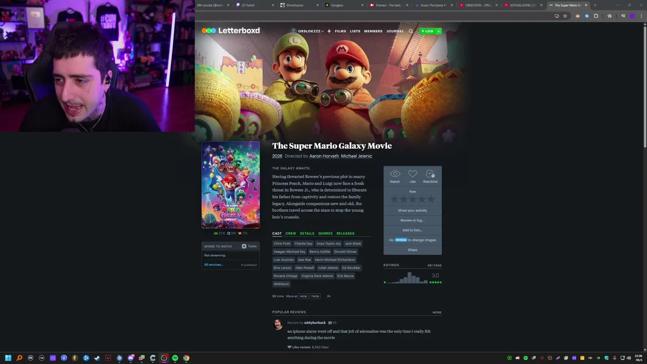Click the green + LOG button
This screenshot has width=647, height=364.
427,31
